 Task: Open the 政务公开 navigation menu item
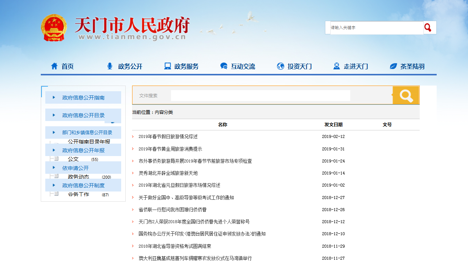pyautogui.click(x=130, y=66)
